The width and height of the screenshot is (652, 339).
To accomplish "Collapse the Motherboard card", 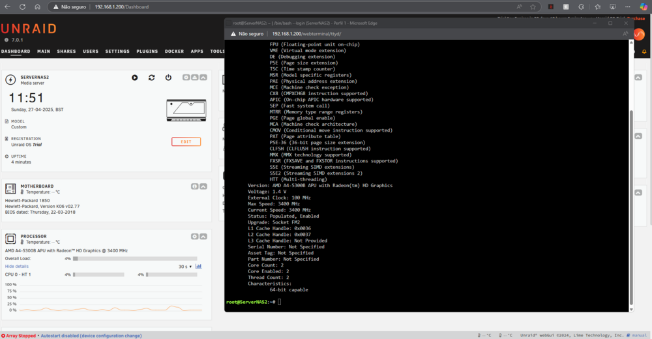I will pos(203,186).
